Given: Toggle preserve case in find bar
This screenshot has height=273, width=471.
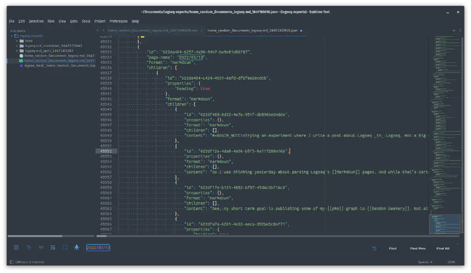Looking at the screenshot, I should tap(29, 248).
